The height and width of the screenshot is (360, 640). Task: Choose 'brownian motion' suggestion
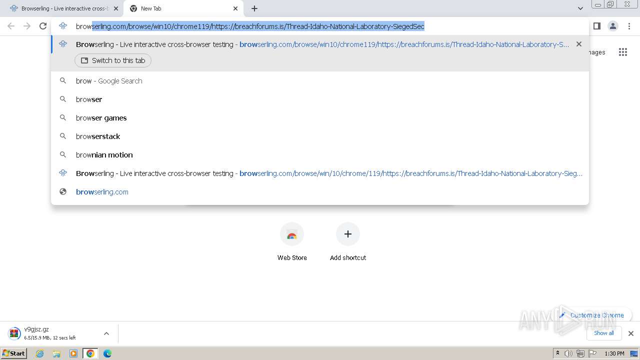tap(320, 155)
